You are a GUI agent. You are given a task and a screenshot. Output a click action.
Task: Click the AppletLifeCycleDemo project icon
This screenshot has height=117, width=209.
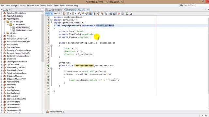[5, 16]
